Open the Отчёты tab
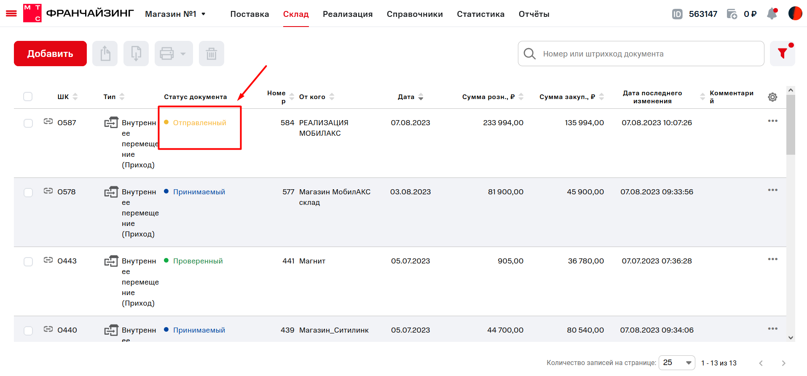 pos(534,14)
